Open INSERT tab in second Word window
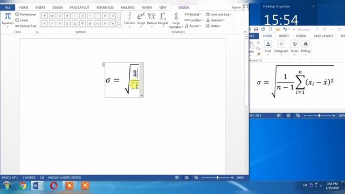The width and height of the screenshot is (345, 194). point(284,36)
